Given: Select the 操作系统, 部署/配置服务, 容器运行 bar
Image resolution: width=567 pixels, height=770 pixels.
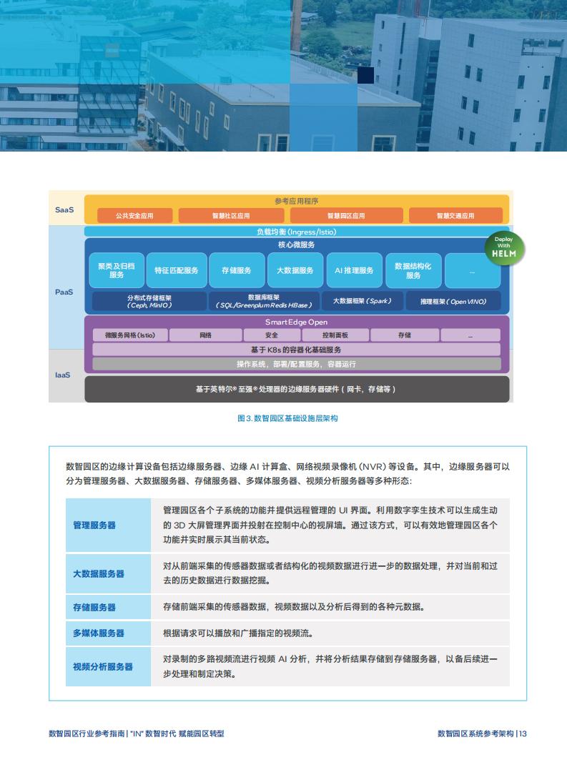Looking at the screenshot, I should tap(297, 364).
